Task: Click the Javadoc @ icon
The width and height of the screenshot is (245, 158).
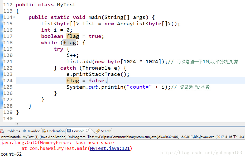Action: click(x=24, y=131)
